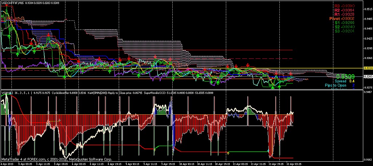The height and width of the screenshot is (166, 373).
Task: Click 0.9395 on the price scale
Action: point(368,48)
